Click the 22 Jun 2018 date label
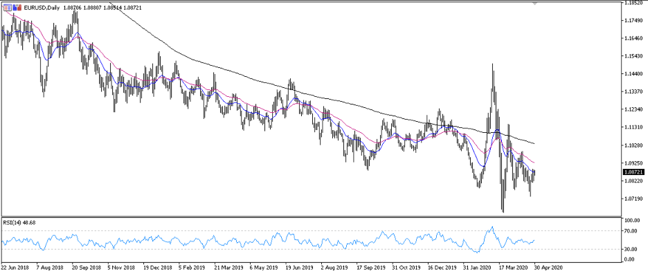 point(15,267)
